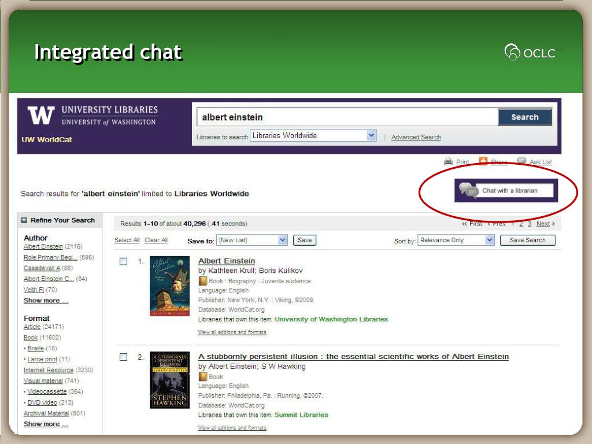Click the speech bubbles chat icon
The image size is (592, 444).
[x=469, y=190]
